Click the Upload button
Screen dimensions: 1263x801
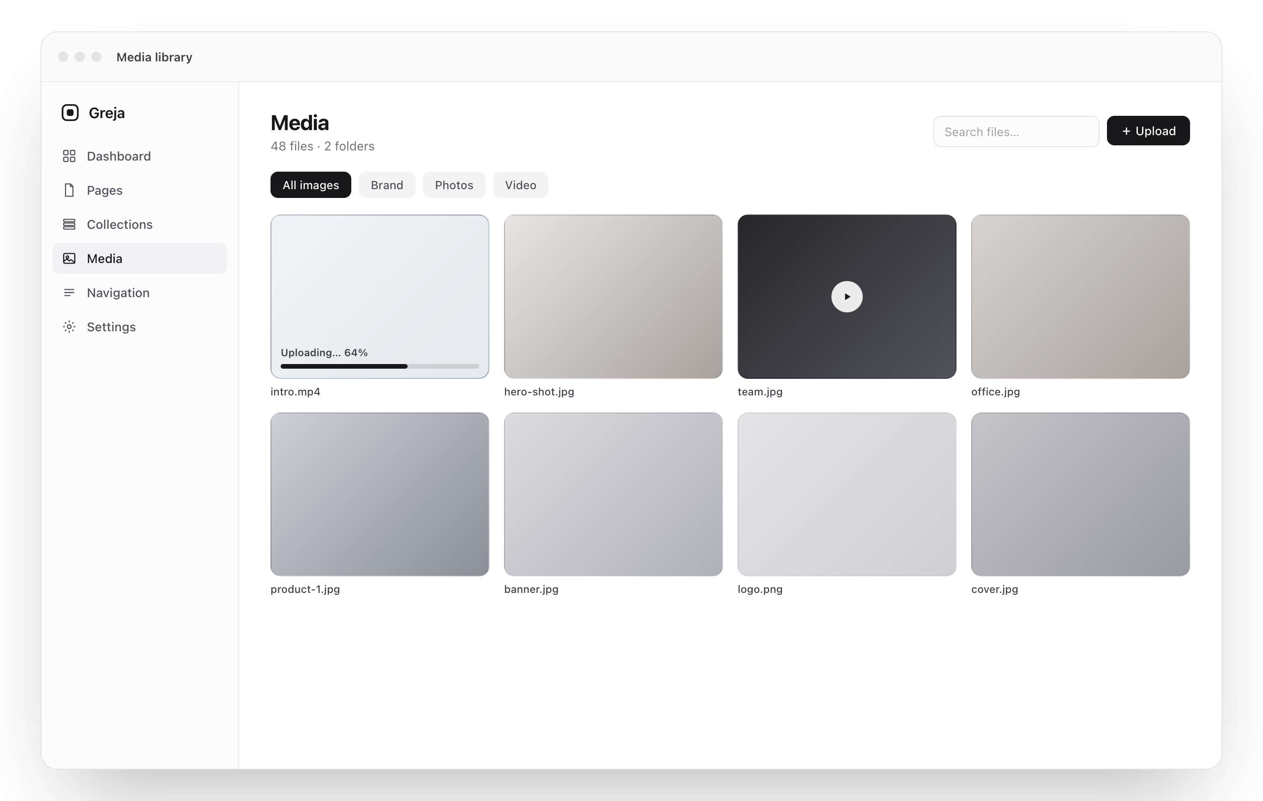coord(1148,131)
